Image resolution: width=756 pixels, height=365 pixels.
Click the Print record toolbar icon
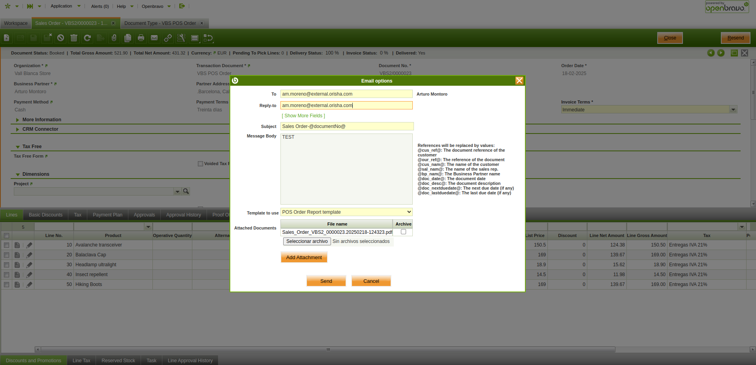(141, 38)
